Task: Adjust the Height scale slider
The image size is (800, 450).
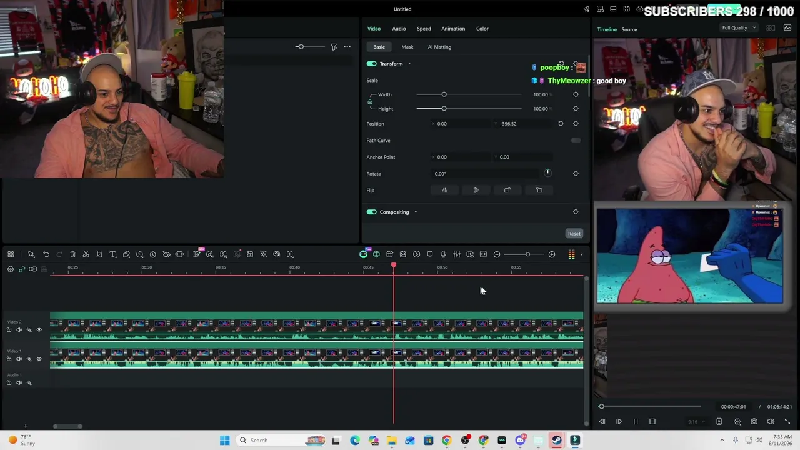Action: (x=469, y=109)
